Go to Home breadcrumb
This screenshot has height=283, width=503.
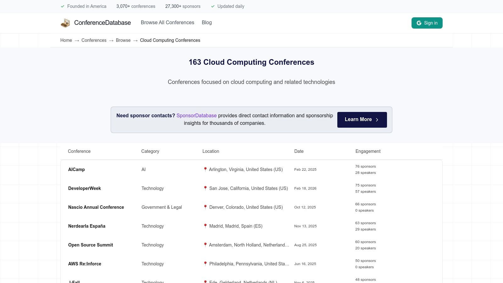(x=66, y=40)
